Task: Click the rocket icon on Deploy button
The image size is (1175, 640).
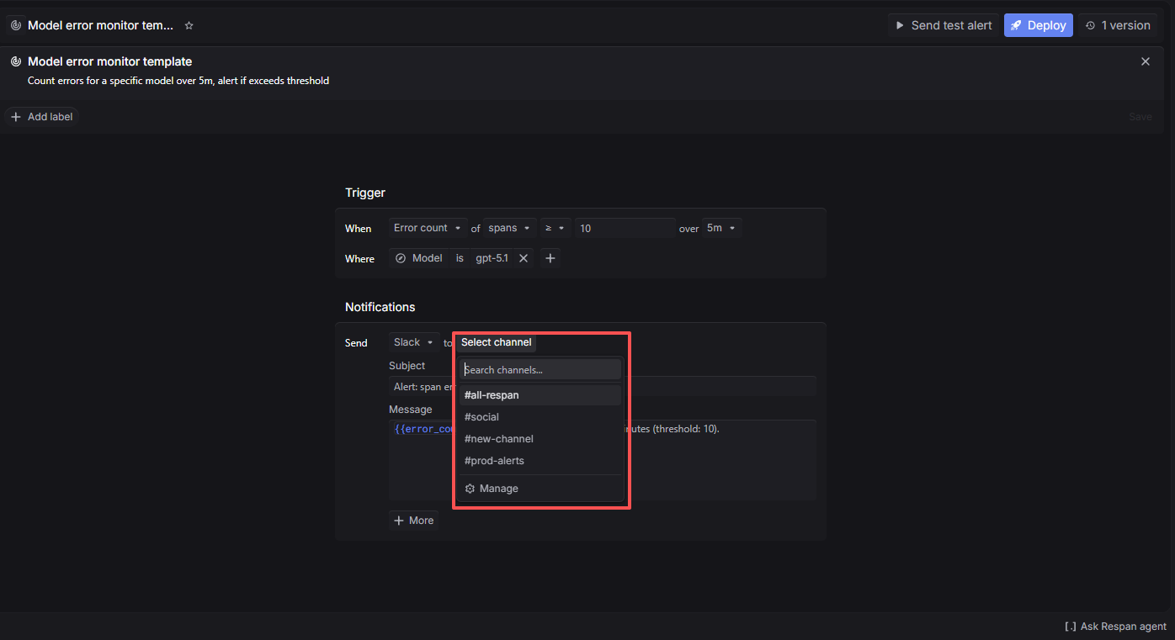Action: [x=1016, y=25]
